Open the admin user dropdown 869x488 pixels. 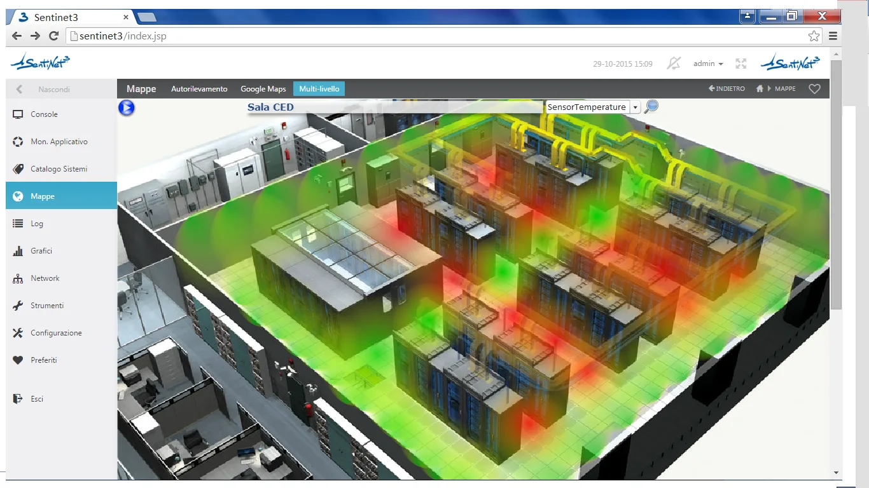pyautogui.click(x=708, y=64)
